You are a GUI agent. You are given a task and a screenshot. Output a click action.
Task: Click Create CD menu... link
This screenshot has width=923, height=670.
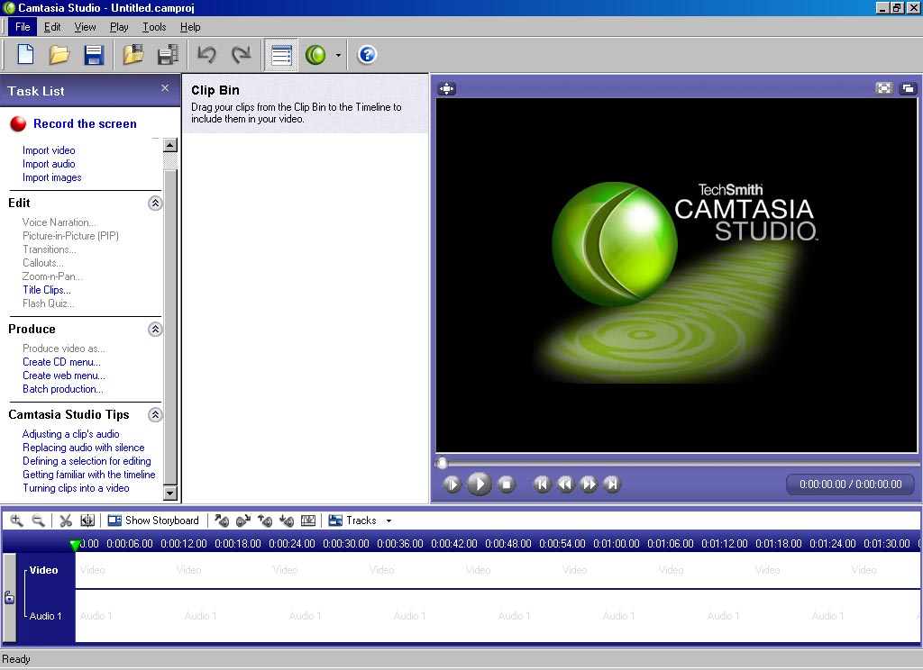[x=61, y=362]
